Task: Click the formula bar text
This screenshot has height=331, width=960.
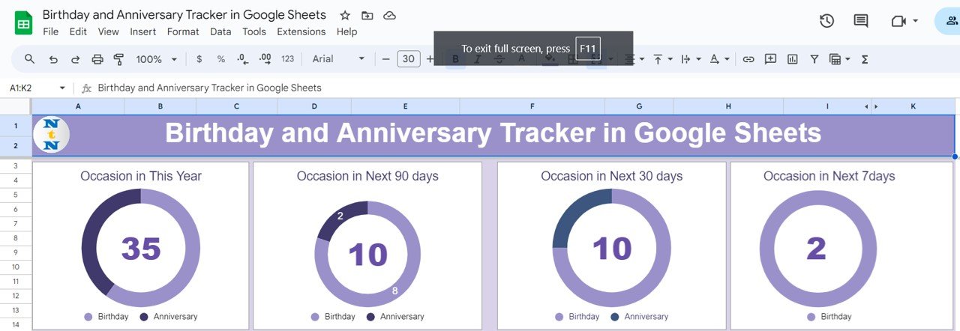Action: pos(209,88)
